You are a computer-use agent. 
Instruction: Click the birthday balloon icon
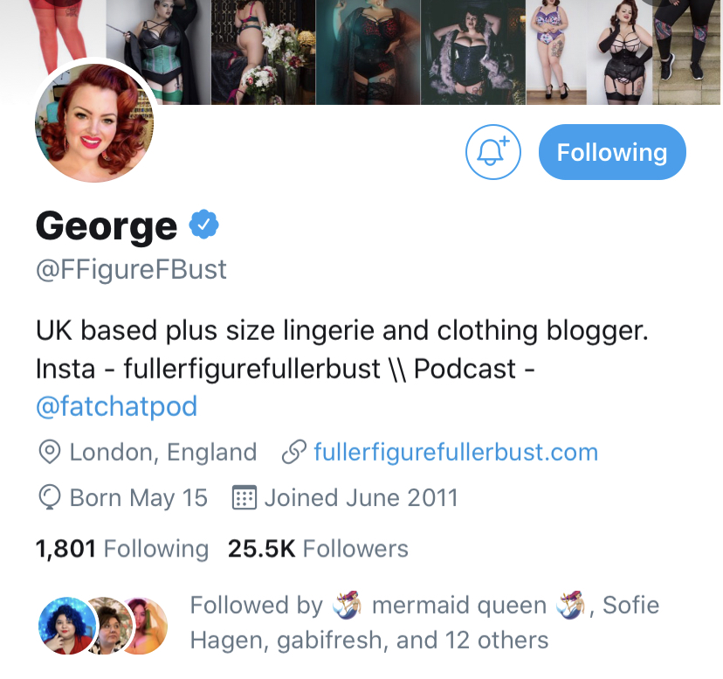50,497
